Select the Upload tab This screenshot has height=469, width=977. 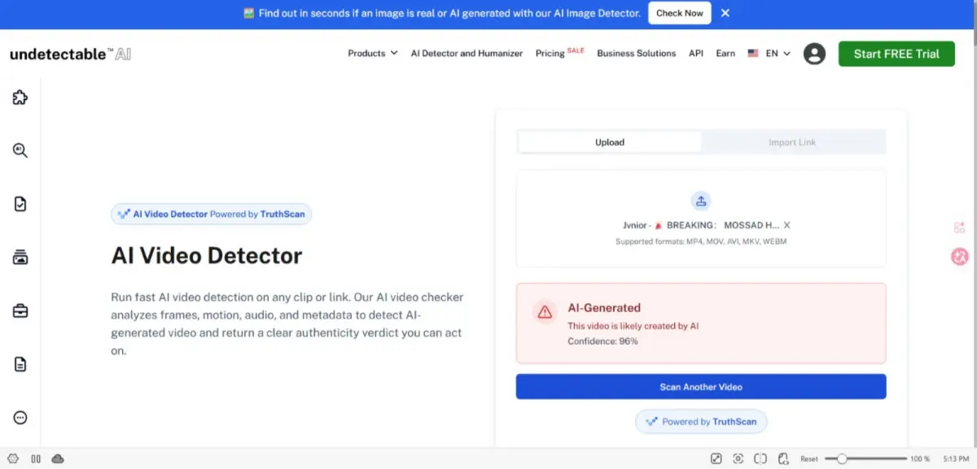tap(610, 142)
